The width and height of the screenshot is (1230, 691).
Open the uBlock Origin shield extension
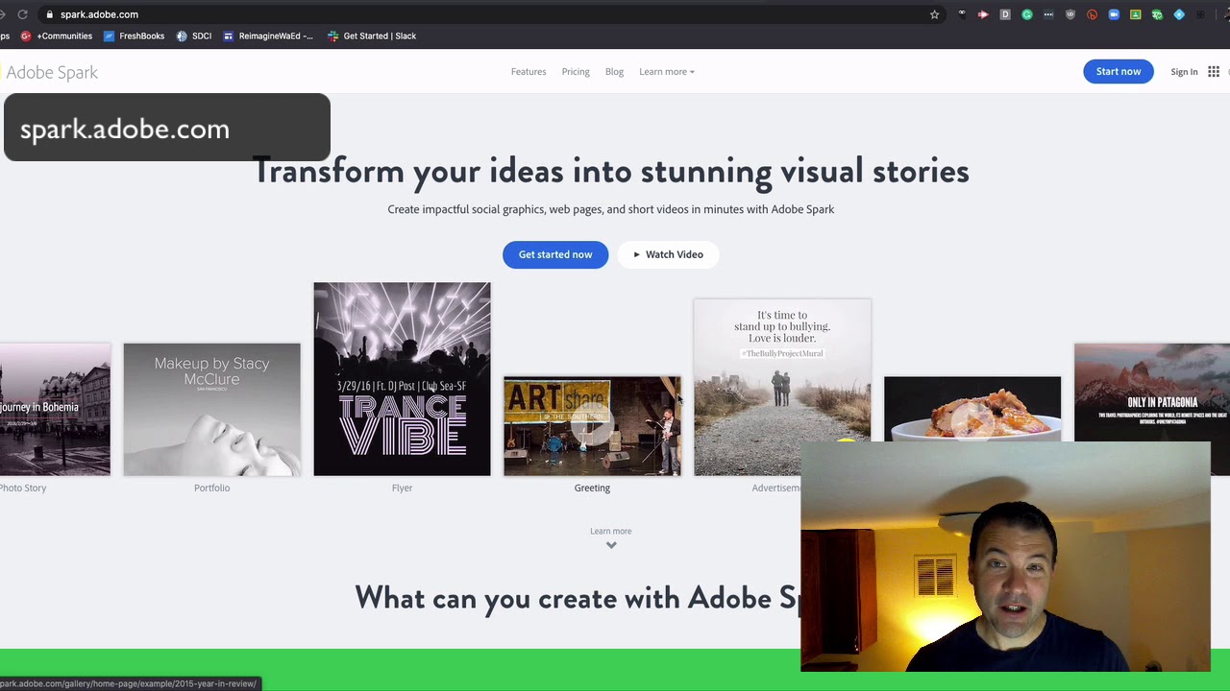tap(1070, 14)
